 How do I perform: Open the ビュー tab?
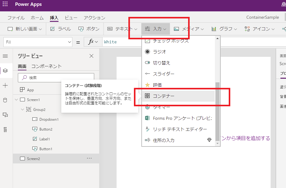point(71,18)
